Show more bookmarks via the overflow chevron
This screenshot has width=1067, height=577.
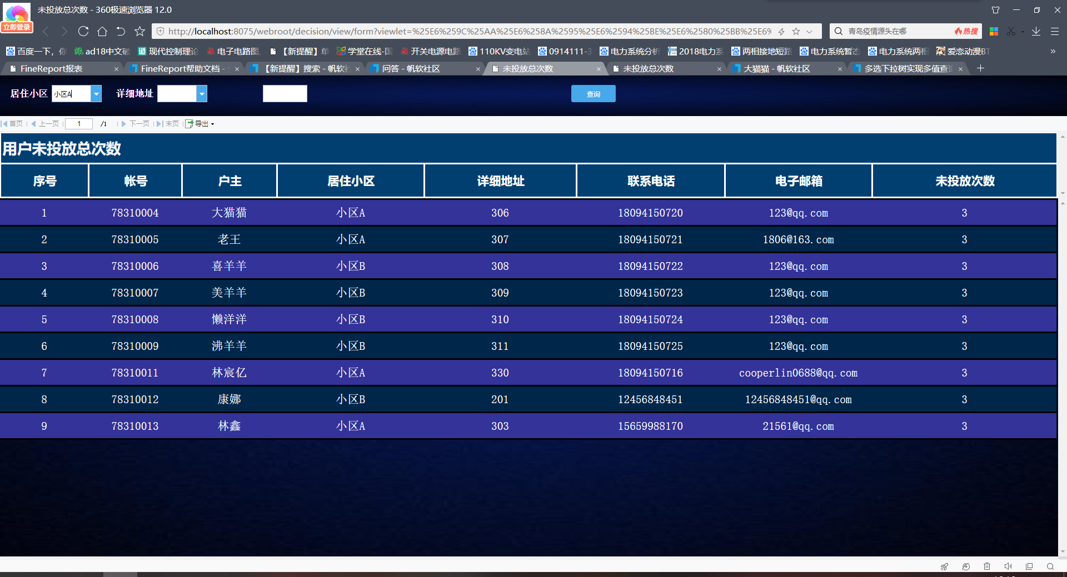(x=1053, y=51)
